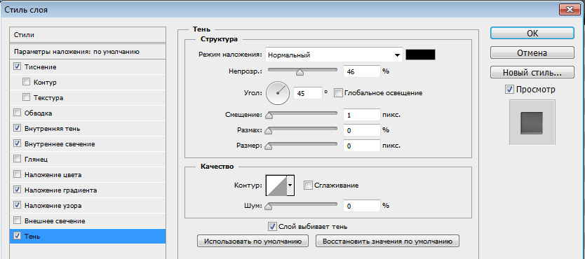Select the Тиснение row label
Screen dimensions: 585x259
coord(40,67)
